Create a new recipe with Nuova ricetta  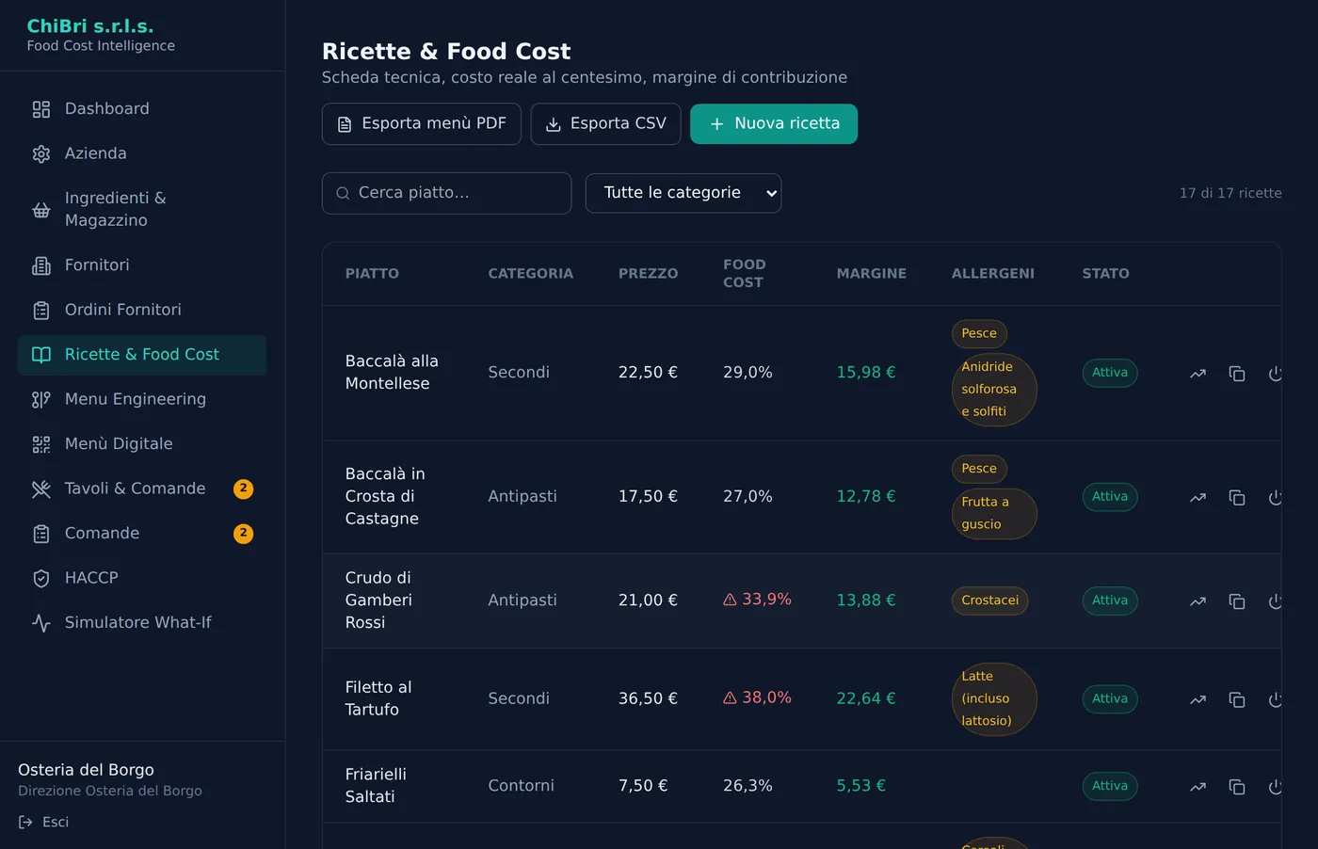point(774,124)
